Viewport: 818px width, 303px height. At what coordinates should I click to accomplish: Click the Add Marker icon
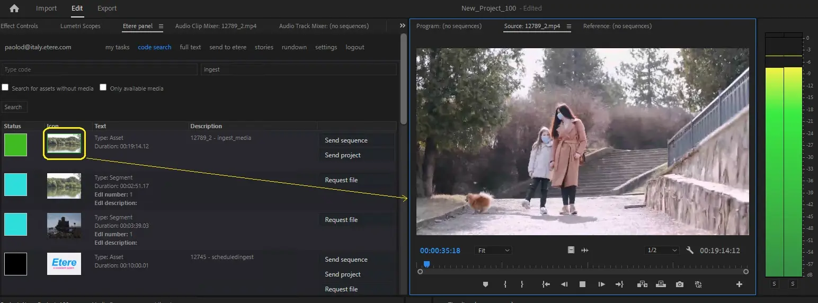tap(485, 284)
